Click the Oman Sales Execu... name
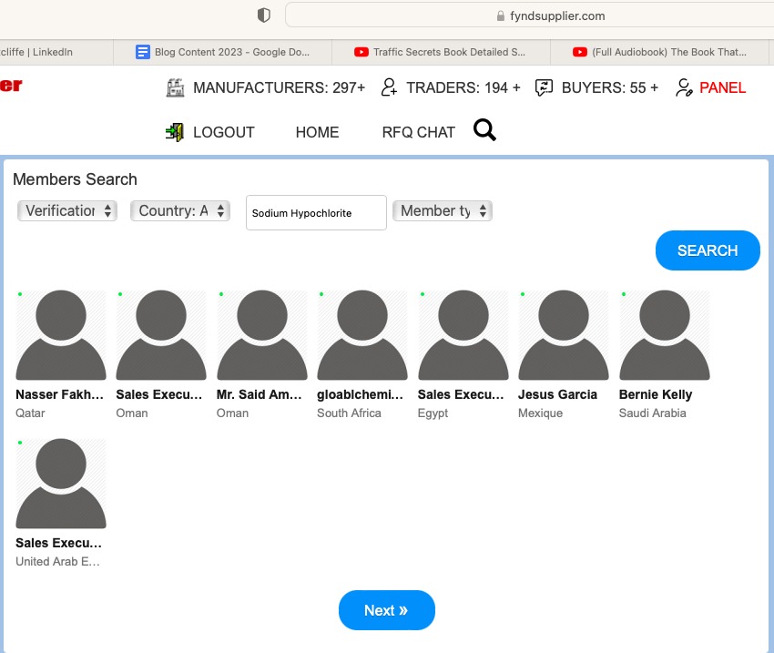The image size is (774, 653). click(x=159, y=395)
